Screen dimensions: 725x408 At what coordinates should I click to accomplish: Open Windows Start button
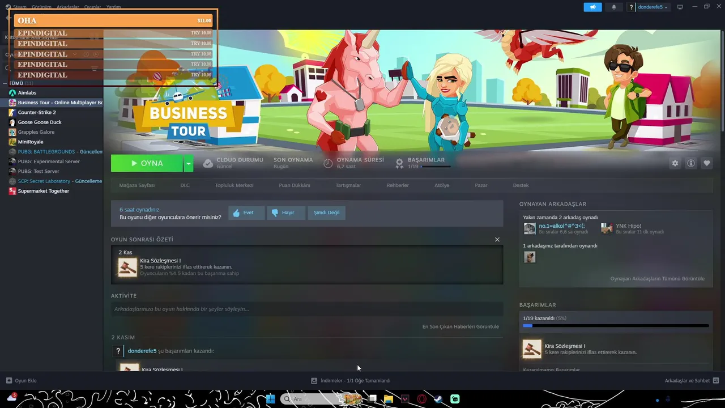(270, 399)
